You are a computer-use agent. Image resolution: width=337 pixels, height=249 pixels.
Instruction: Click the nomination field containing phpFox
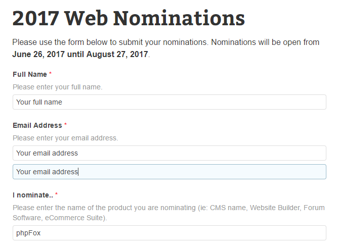tap(169, 233)
